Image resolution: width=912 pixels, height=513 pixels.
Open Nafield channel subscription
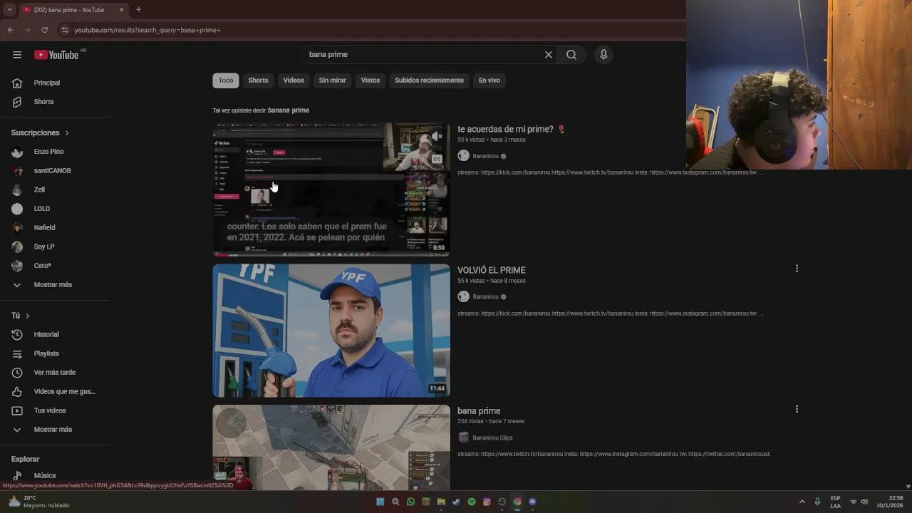tap(55, 227)
